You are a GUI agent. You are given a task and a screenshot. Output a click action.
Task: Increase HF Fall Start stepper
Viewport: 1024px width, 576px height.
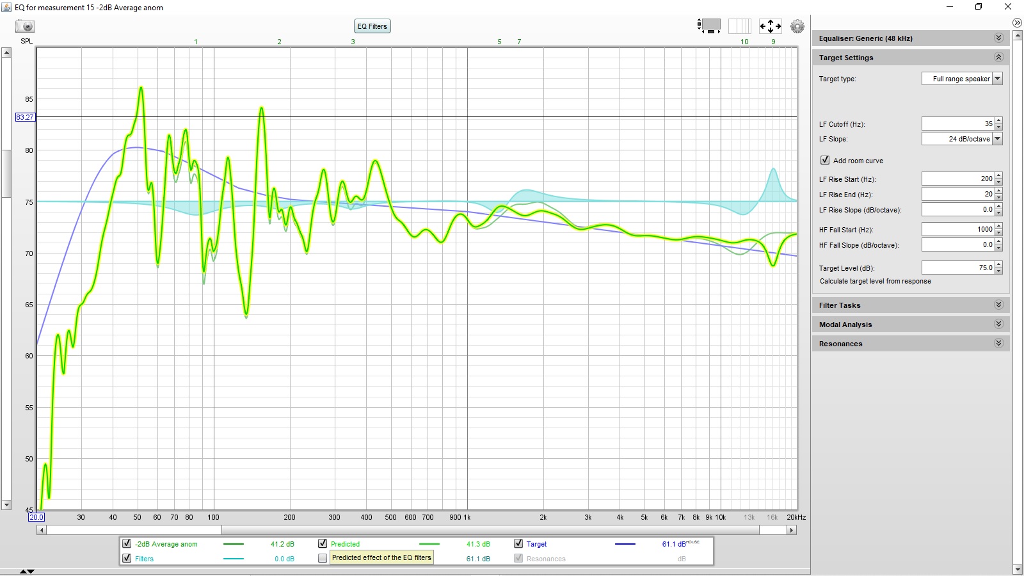tap(999, 227)
